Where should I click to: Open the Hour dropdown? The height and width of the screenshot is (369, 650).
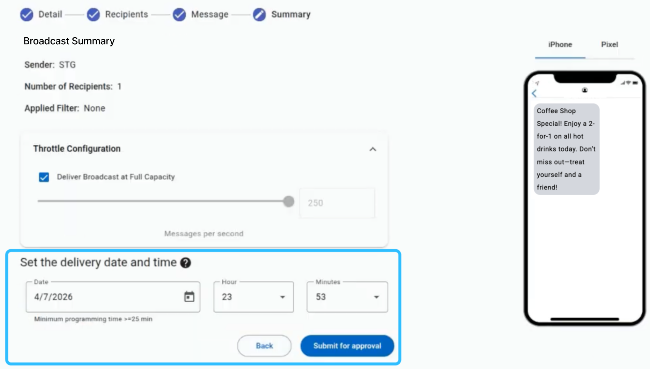[x=254, y=297]
